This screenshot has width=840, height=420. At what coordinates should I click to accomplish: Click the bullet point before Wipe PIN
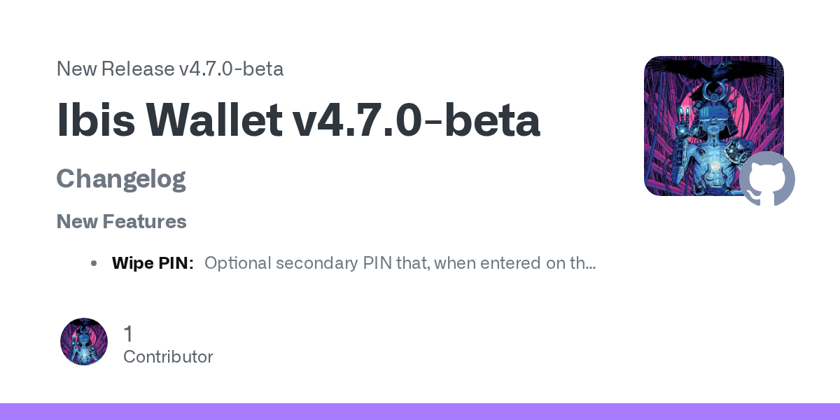click(94, 264)
